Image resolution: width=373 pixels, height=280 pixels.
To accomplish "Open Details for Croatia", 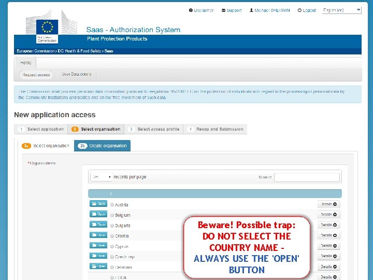I will coord(328,235).
